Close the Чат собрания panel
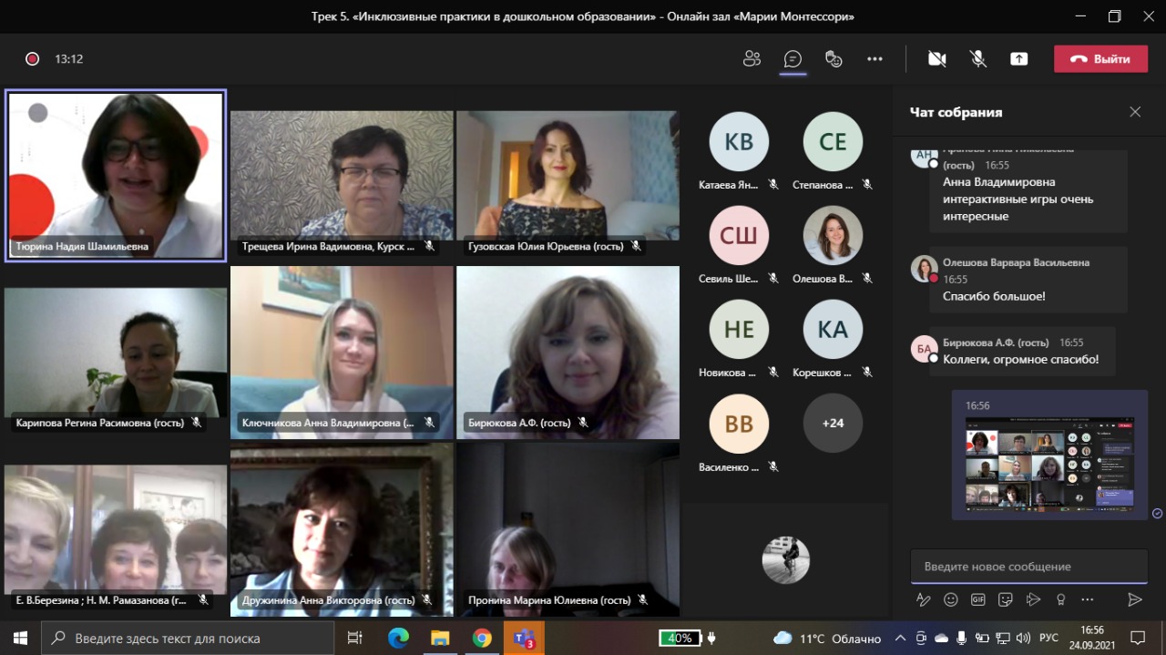This screenshot has height=655, width=1166. click(x=1135, y=112)
